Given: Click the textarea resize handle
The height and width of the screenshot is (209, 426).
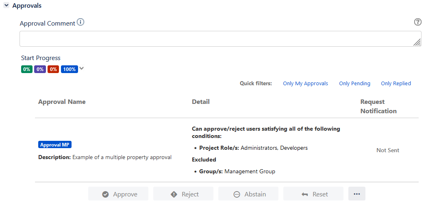Looking at the screenshot, I should (x=417, y=43).
